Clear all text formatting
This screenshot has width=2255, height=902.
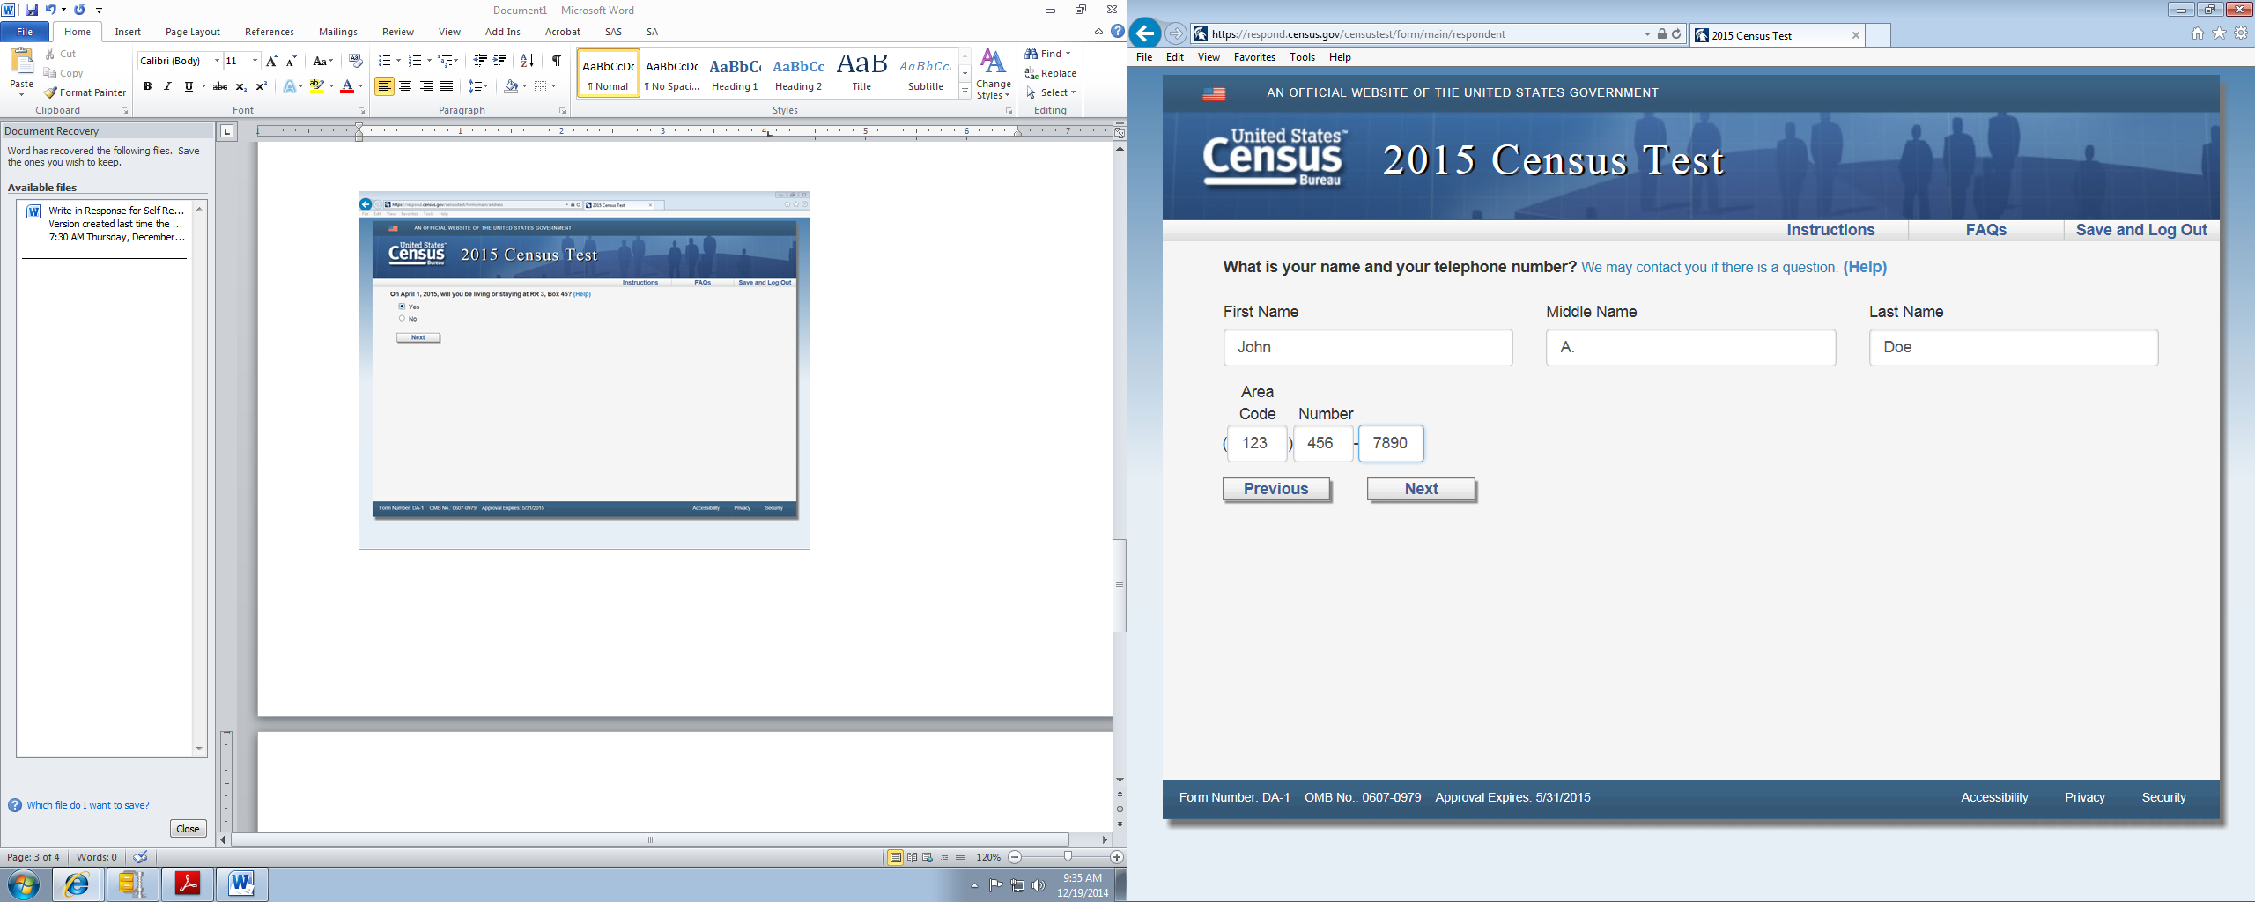coord(356,61)
